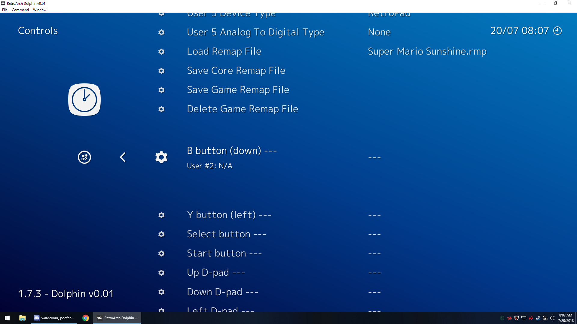Viewport: 577px width, 324px height.
Task: Open the History clock icon in sidebar
Action: 84,99
